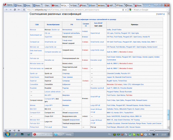Click Show desktop strip at taskbar end
This screenshot has height=140, width=173.
169,135
